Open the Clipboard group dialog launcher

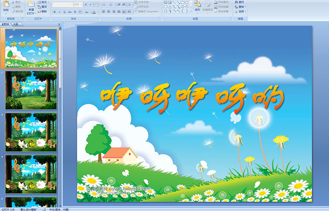23,18
